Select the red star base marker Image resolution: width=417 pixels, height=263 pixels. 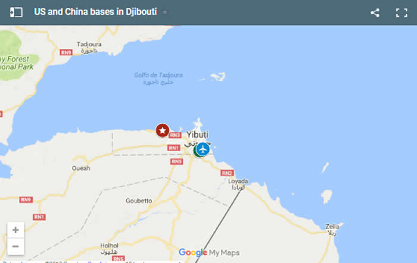(x=163, y=130)
